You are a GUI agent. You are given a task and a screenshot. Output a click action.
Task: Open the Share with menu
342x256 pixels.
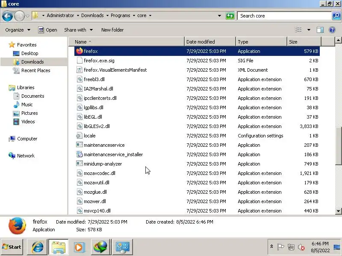pos(79,30)
